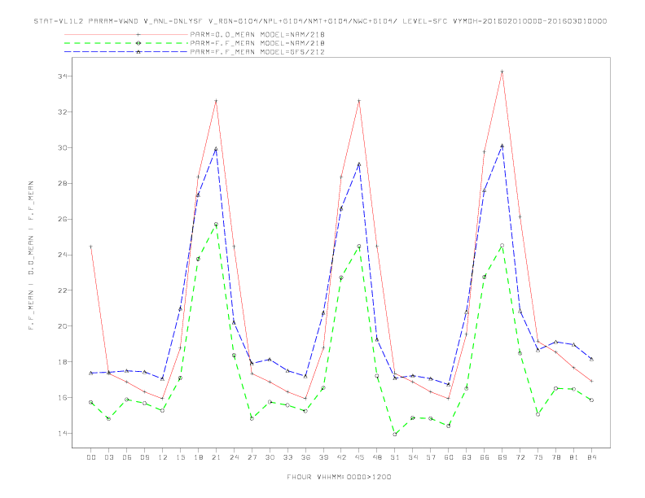Click x-axis tick label 75
This screenshot has width=645, height=498.
click(537, 457)
